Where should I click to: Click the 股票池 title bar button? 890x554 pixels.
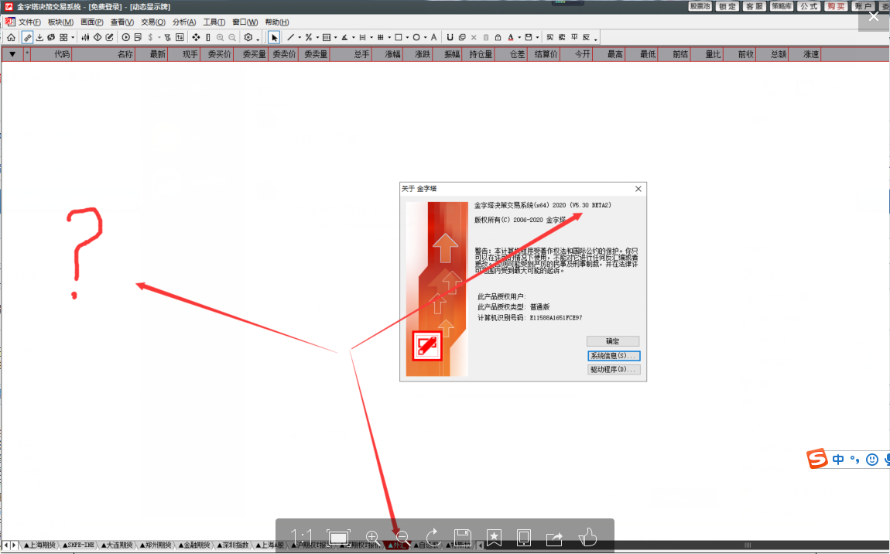[700, 6]
